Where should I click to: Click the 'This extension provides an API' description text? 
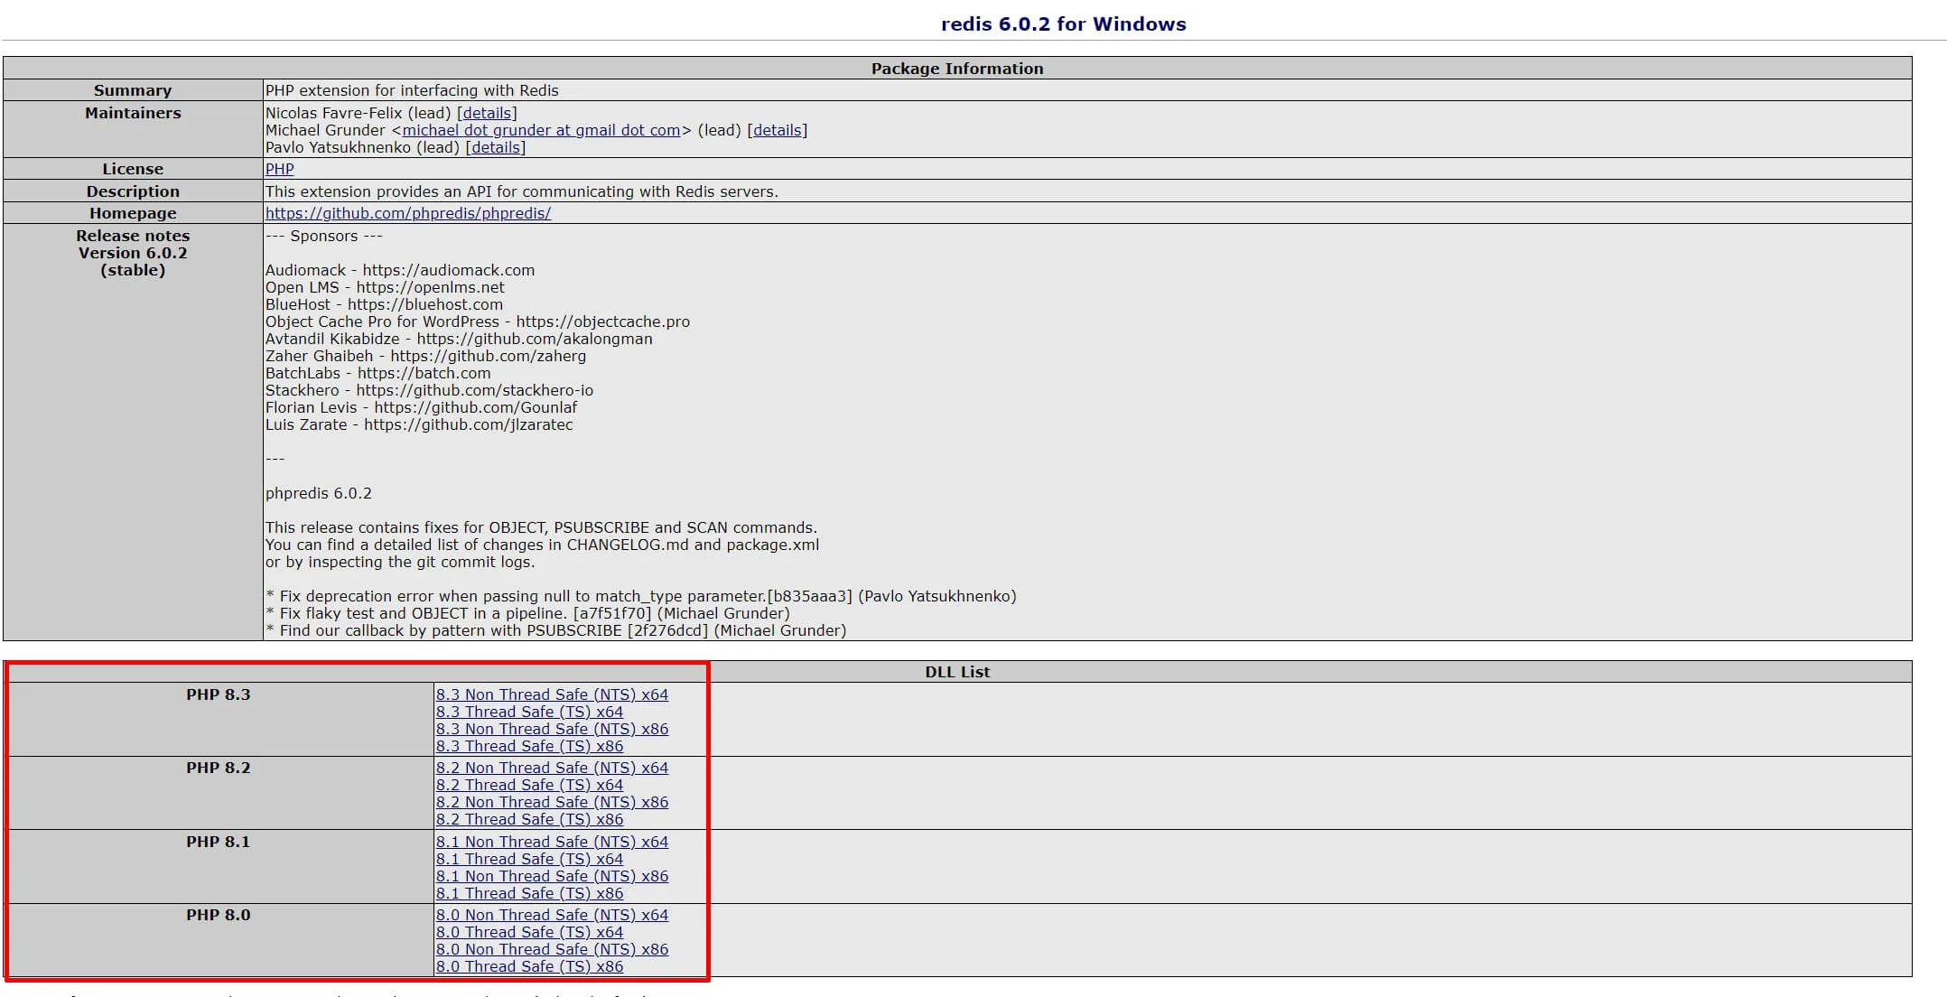click(x=521, y=191)
